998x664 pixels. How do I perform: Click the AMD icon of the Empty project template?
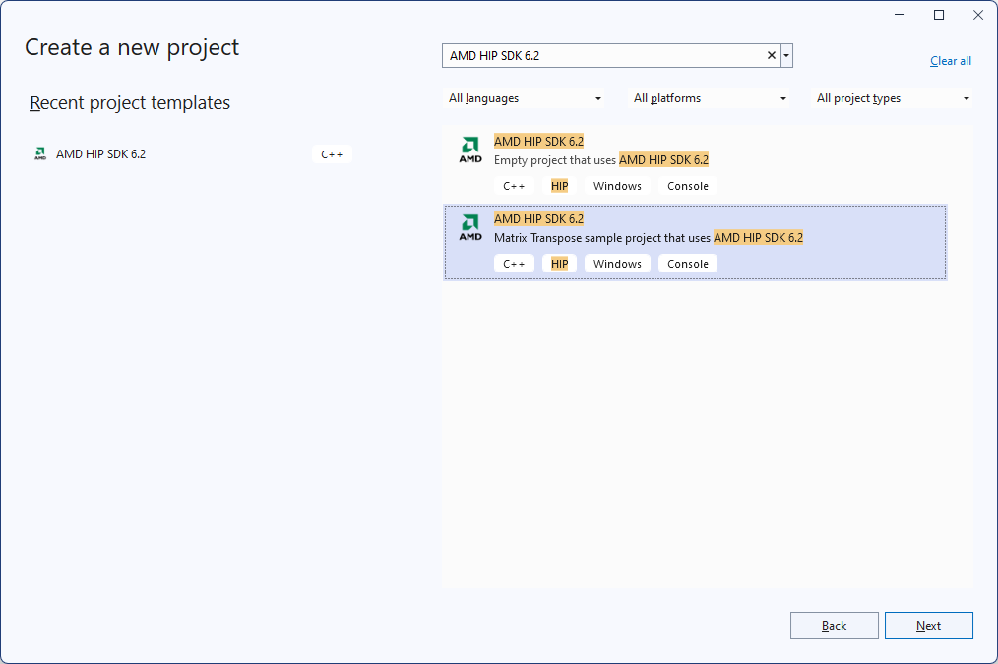470,150
